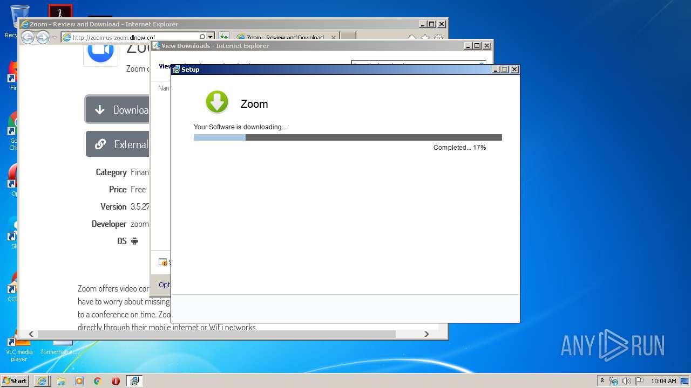Open a new tab in Internet Explorer
Viewport: 691px width, 388px height.
click(x=349, y=37)
